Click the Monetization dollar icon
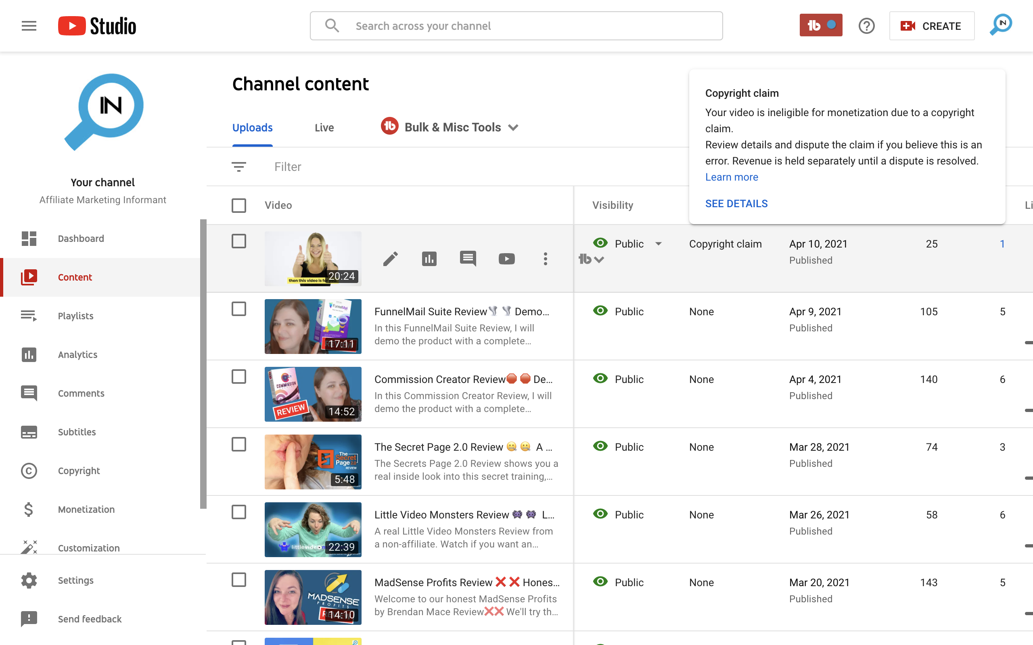1033x645 pixels. pos(29,509)
